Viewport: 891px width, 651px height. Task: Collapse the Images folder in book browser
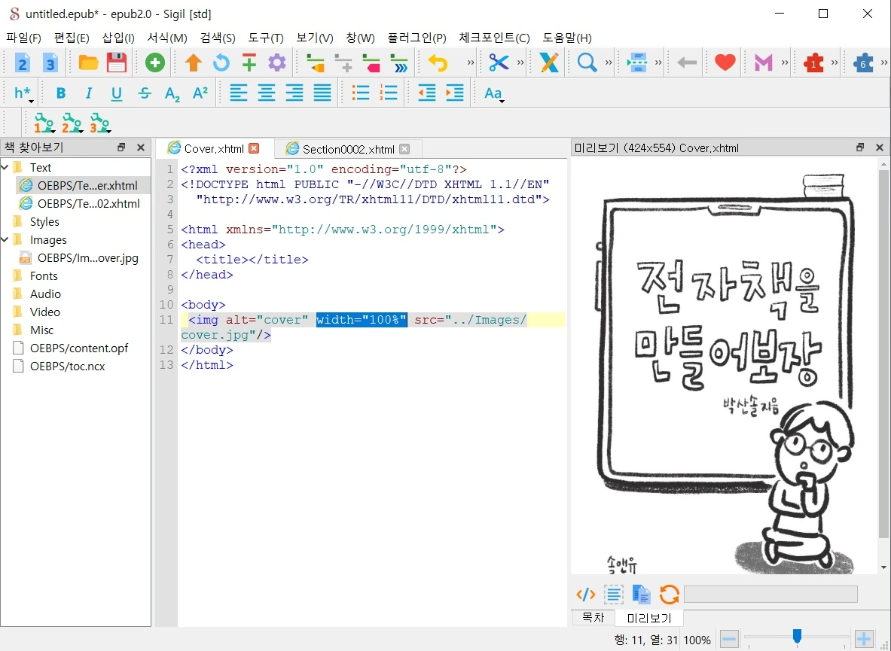coord(5,239)
